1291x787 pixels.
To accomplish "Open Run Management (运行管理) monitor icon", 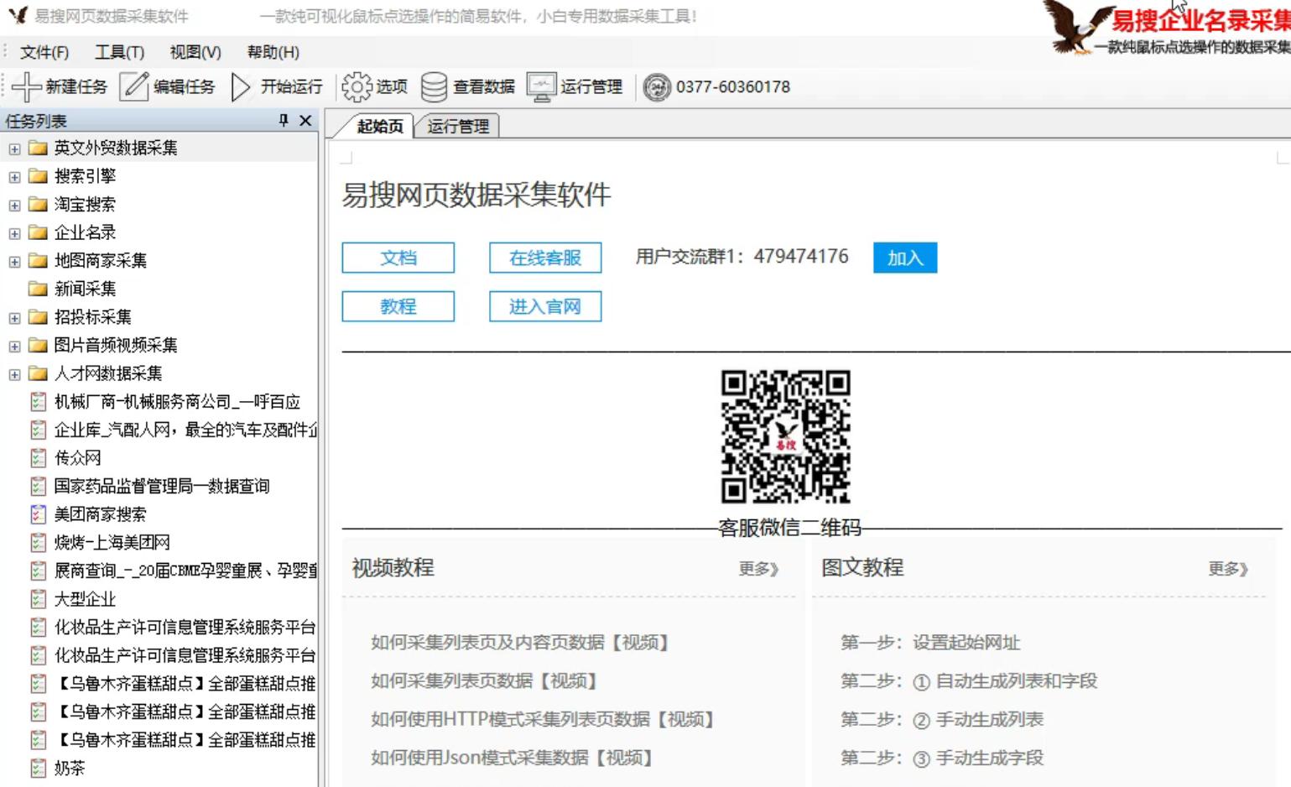I will 541,86.
